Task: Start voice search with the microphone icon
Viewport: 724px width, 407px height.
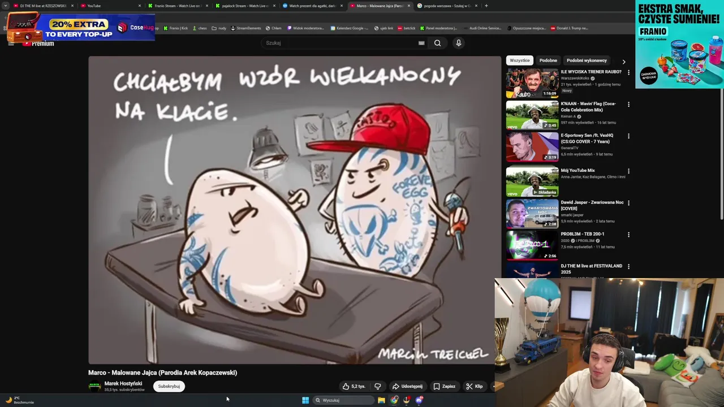Action: 459,43
